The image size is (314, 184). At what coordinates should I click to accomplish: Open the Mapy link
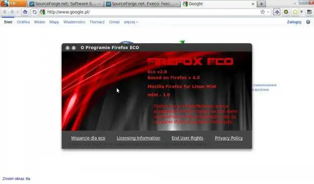(54, 22)
